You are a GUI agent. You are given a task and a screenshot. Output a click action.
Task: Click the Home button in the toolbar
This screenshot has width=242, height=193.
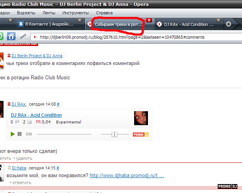11,36
